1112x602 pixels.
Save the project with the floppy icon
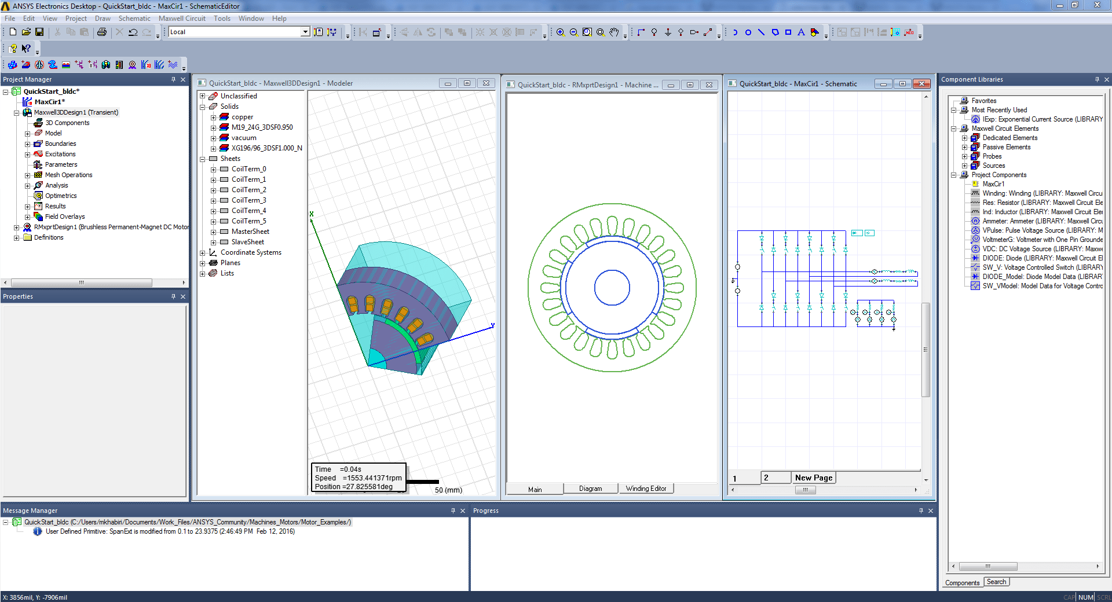(39, 32)
